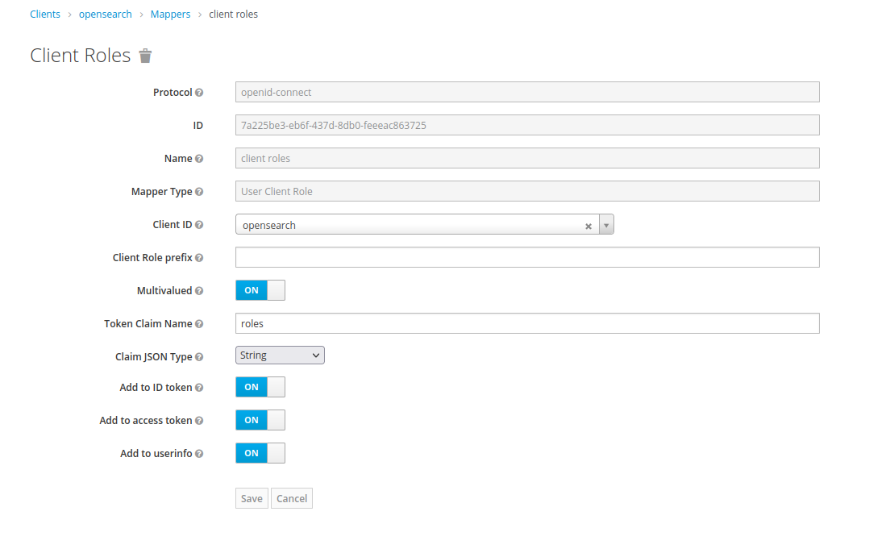Show help tooltip for Add to ID token

(199, 388)
